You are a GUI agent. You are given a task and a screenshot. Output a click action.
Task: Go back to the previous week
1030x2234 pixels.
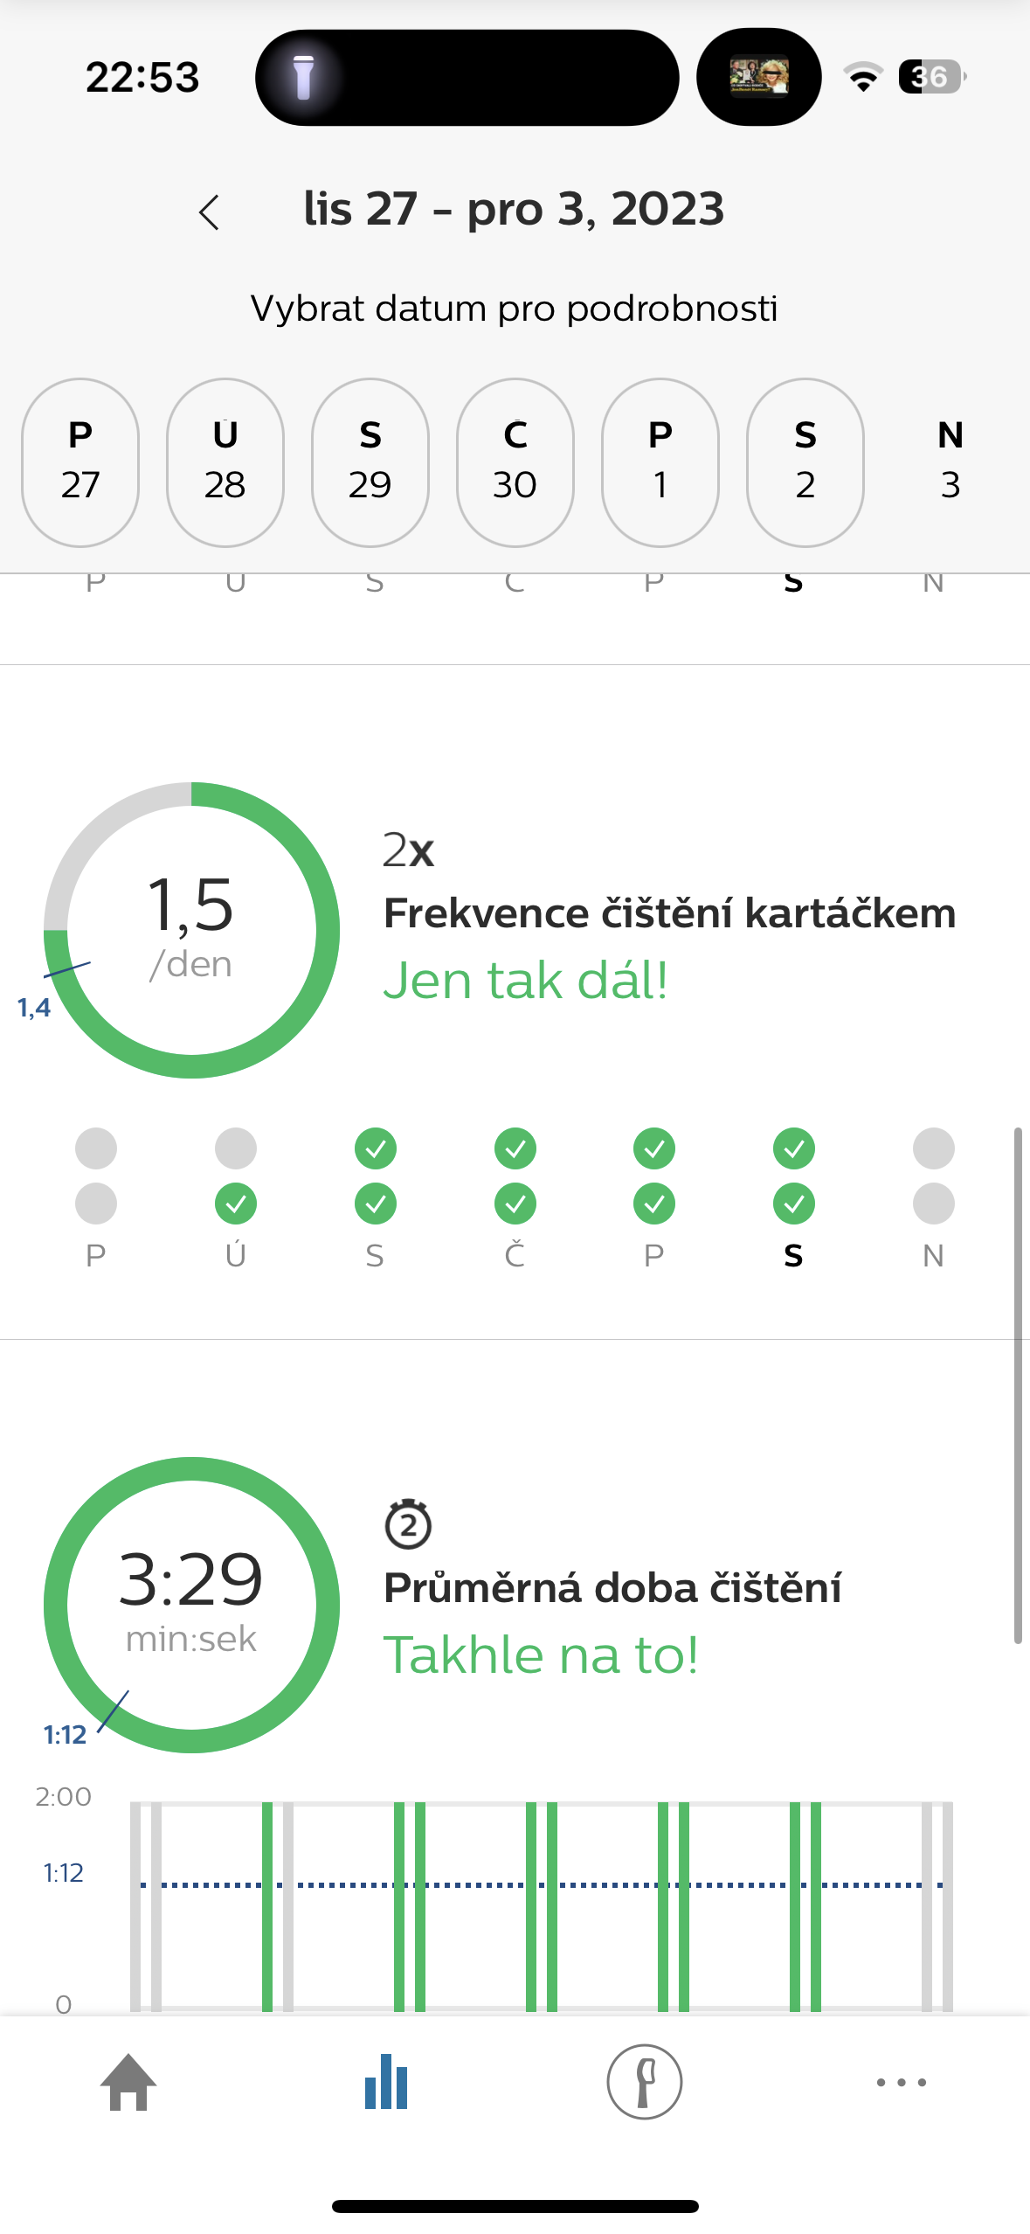[209, 212]
